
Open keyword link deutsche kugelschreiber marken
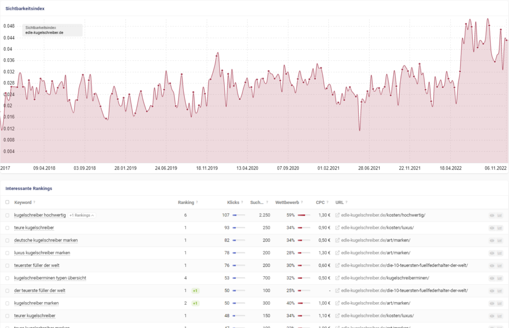(x=46, y=240)
